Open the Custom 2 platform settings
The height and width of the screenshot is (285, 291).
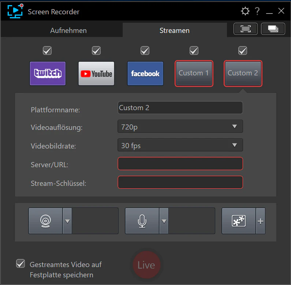pos(243,74)
